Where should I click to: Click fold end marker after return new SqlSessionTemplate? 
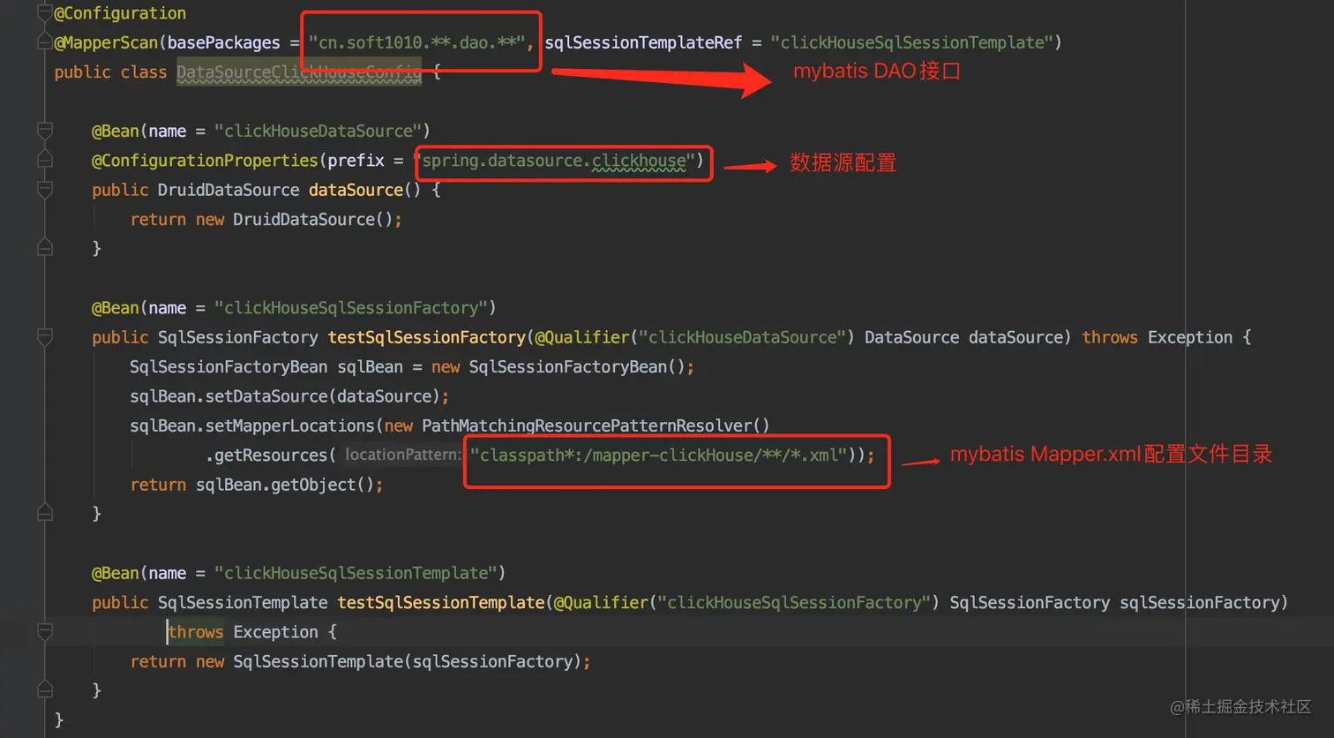tap(45, 689)
